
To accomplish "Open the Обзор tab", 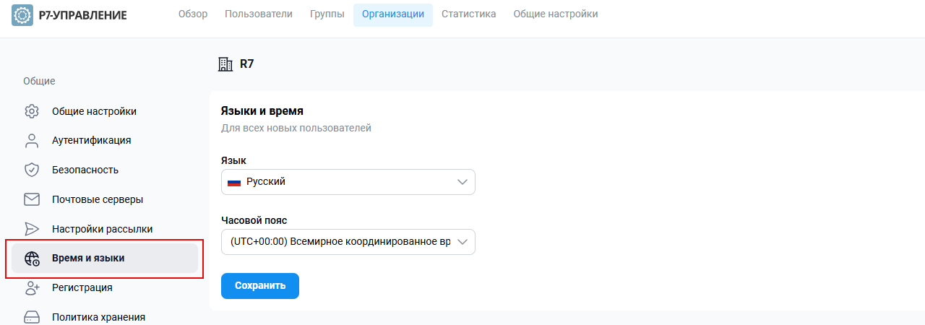I will click(x=193, y=14).
